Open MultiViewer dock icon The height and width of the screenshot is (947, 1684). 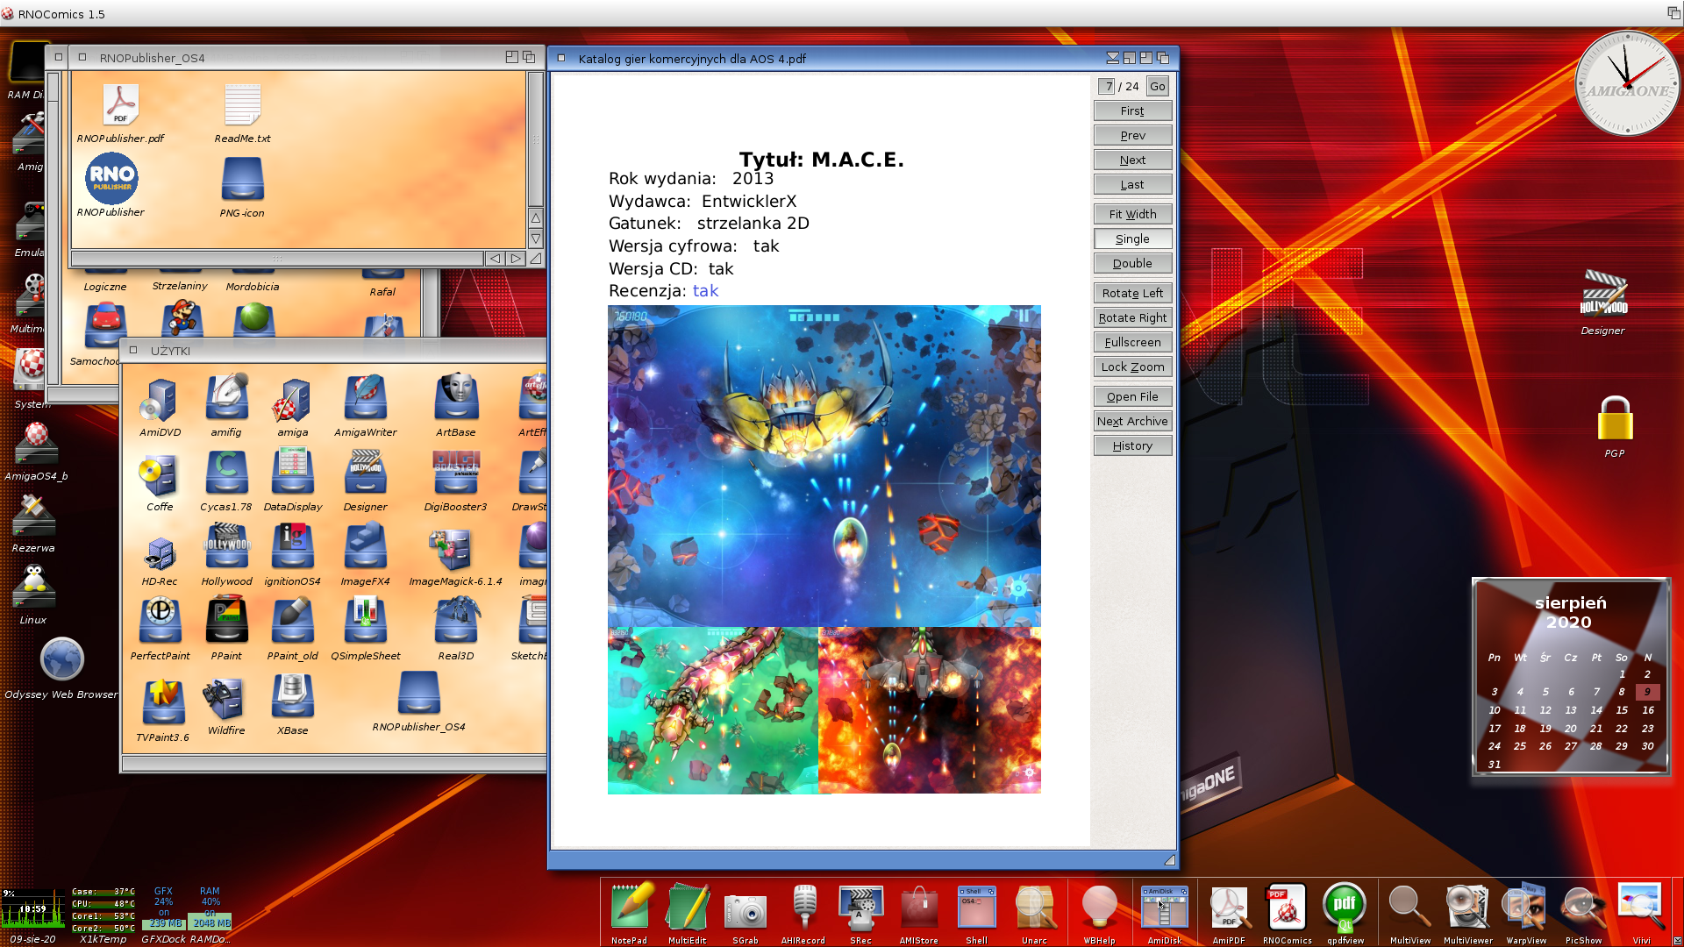[x=1467, y=908]
